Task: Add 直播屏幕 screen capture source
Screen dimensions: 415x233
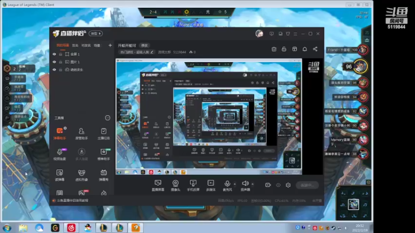Action: click(158, 185)
